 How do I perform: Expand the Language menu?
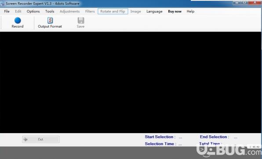[154, 11]
